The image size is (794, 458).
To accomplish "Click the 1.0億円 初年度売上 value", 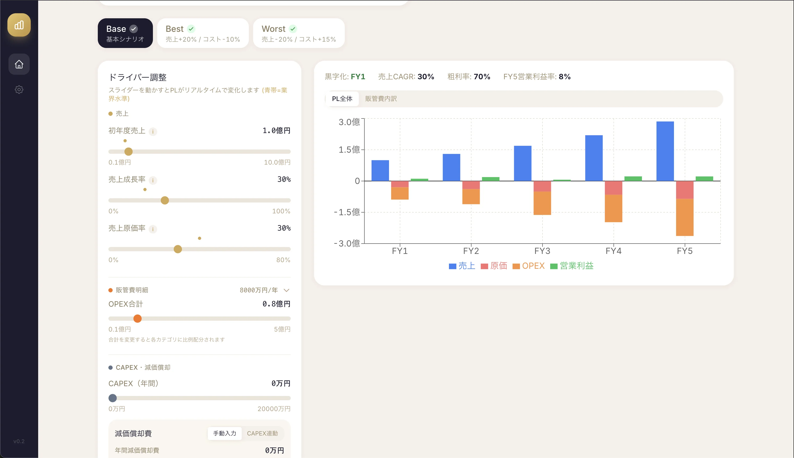I will point(276,131).
